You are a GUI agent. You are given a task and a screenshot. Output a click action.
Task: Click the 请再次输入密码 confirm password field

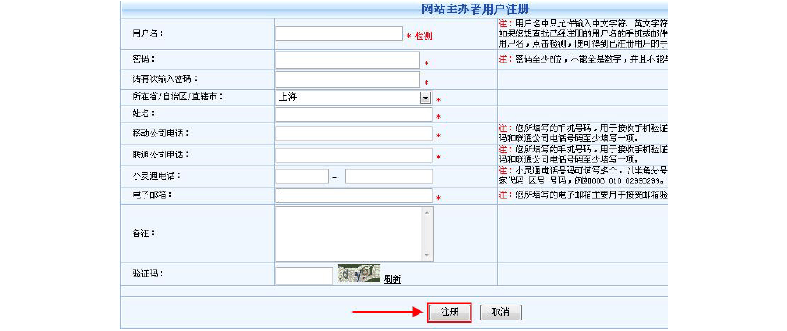pyautogui.click(x=347, y=80)
